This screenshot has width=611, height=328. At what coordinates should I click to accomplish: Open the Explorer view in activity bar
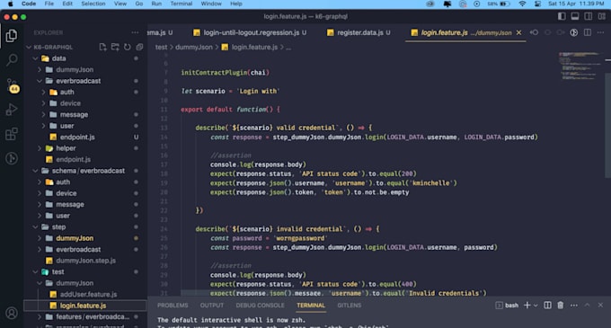click(12, 36)
